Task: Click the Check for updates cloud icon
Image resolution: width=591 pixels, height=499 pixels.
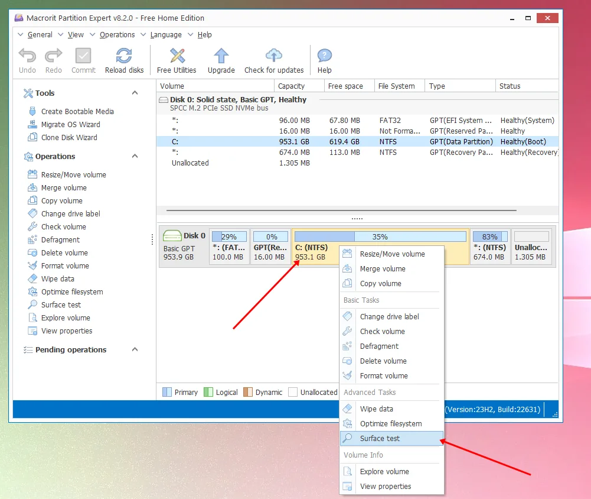Action: pos(274,56)
